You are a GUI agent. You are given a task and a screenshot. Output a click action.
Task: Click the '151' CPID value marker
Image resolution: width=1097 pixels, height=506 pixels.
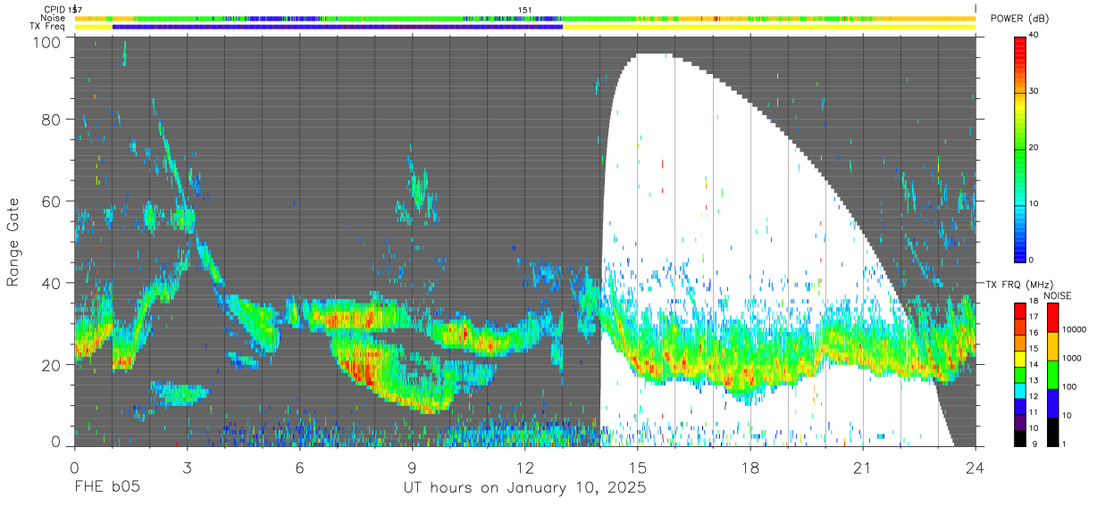[525, 9]
